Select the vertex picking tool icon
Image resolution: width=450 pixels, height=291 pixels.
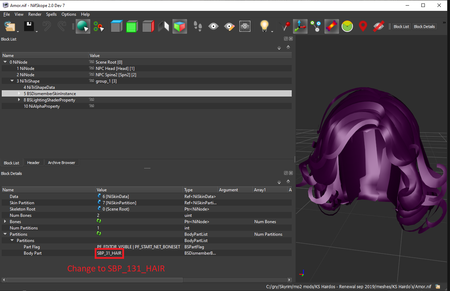[99, 27]
